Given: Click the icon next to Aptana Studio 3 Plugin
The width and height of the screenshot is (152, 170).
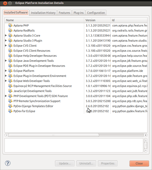Looking at the screenshot, I should [10, 41].
